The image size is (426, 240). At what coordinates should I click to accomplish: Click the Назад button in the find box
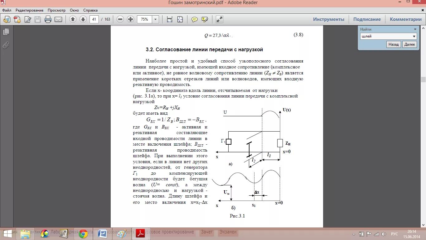tap(394, 44)
